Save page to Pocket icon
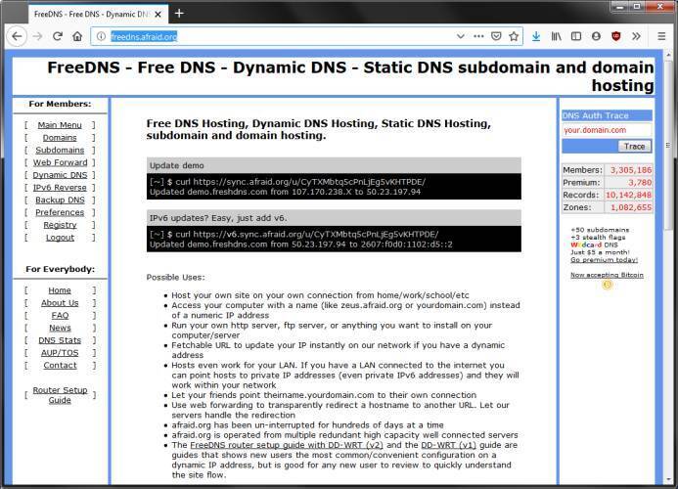The image size is (678, 489). coord(496,36)
